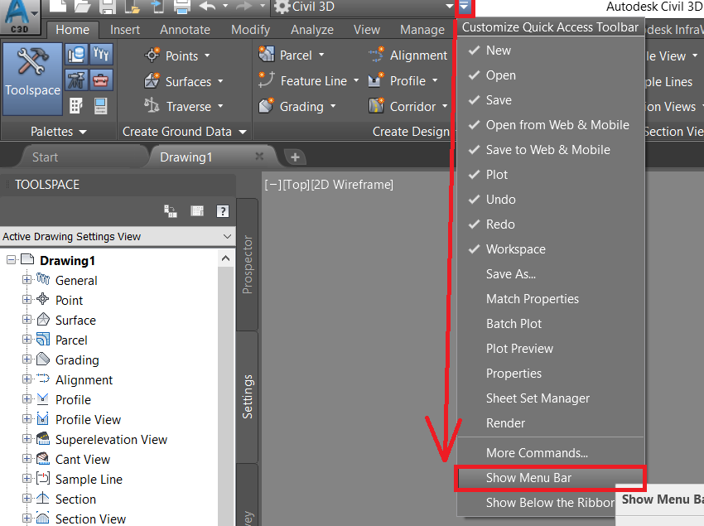This screenshot has height=526, width=704.
Task: Open the Prospector vertical tab in Toolspace
Action: tap(247, 264)
